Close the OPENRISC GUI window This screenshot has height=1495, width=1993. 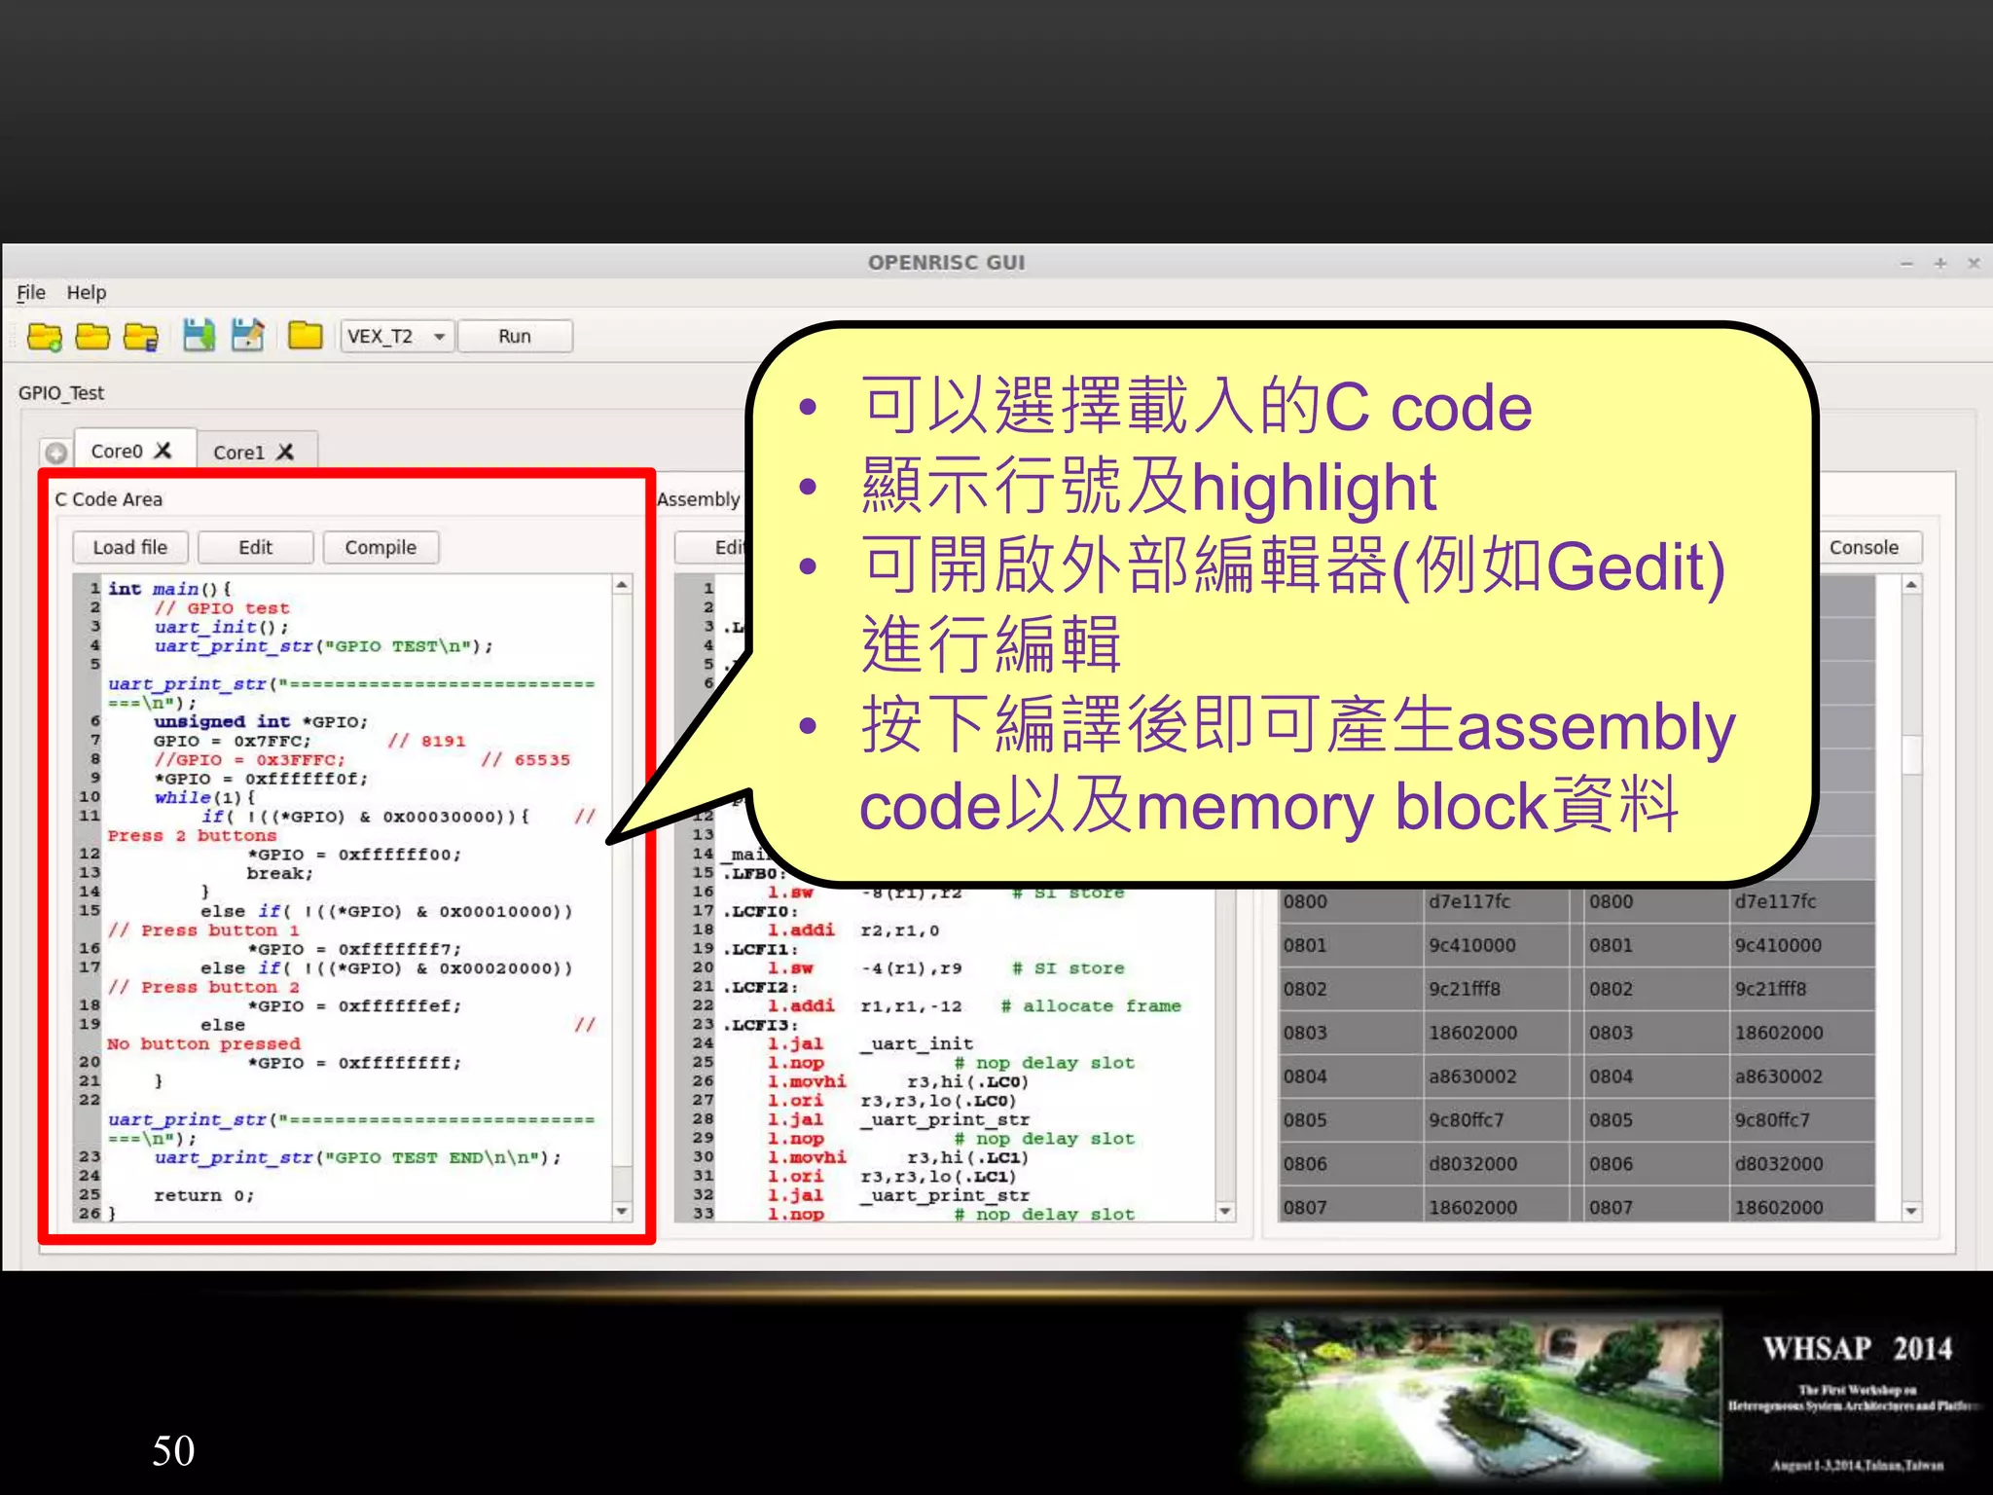(x=1974, y=264)
